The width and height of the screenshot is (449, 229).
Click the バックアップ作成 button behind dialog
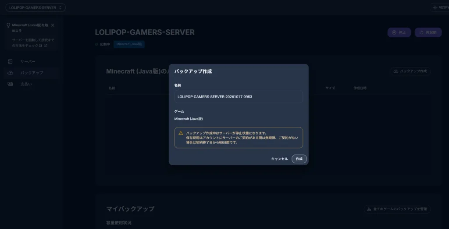pos(410,71)
